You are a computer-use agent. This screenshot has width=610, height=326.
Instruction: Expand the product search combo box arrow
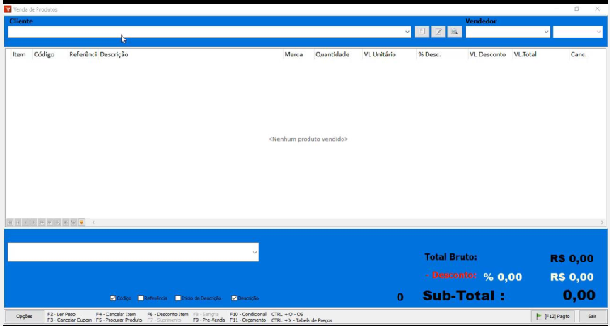click(255, 253)
